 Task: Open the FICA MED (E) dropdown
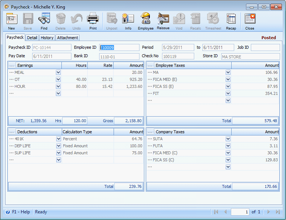click(228, 79)
